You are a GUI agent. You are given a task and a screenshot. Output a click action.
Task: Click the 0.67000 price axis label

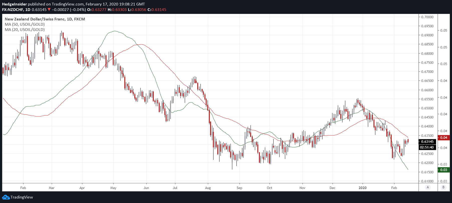427,72
